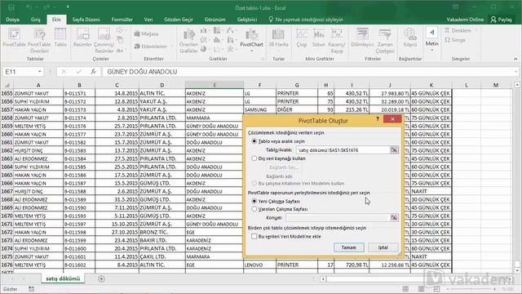522x294 pixels.
Task: Click the Resimler ribbon icon
Action: (x=82, y=38)
